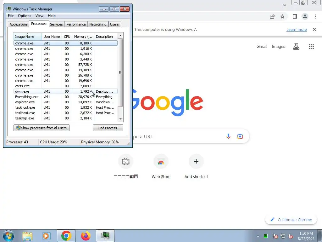Open File menu in Task Manager
322x242 pixels.
(x=11, y=16)
